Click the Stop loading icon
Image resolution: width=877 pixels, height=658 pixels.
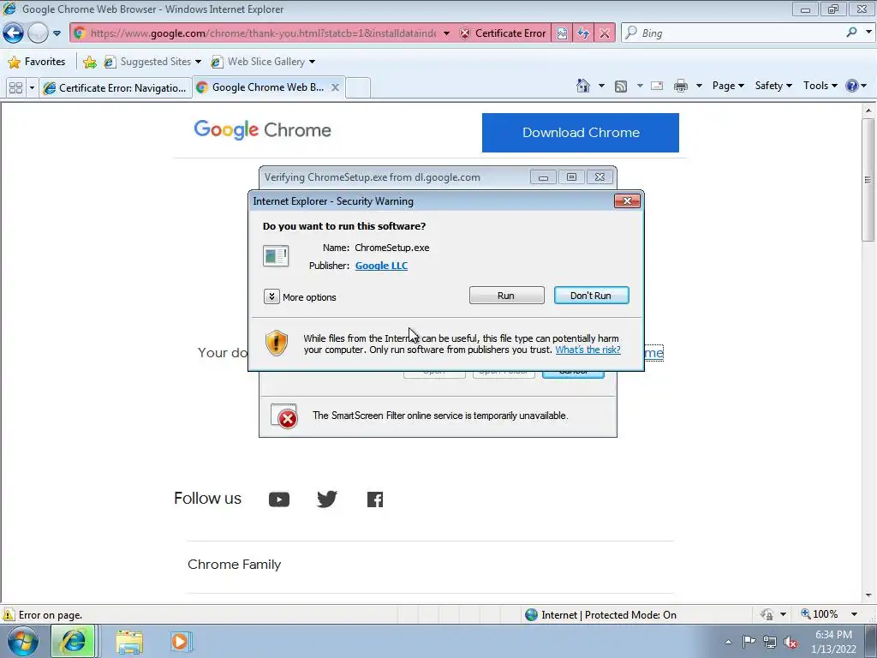[x=604, y=33]
